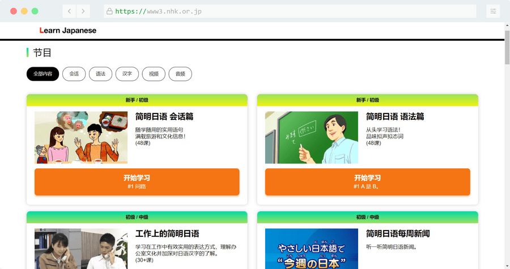
Task: Go back with the browser back arrow
Action: click(x=69, y=11)
